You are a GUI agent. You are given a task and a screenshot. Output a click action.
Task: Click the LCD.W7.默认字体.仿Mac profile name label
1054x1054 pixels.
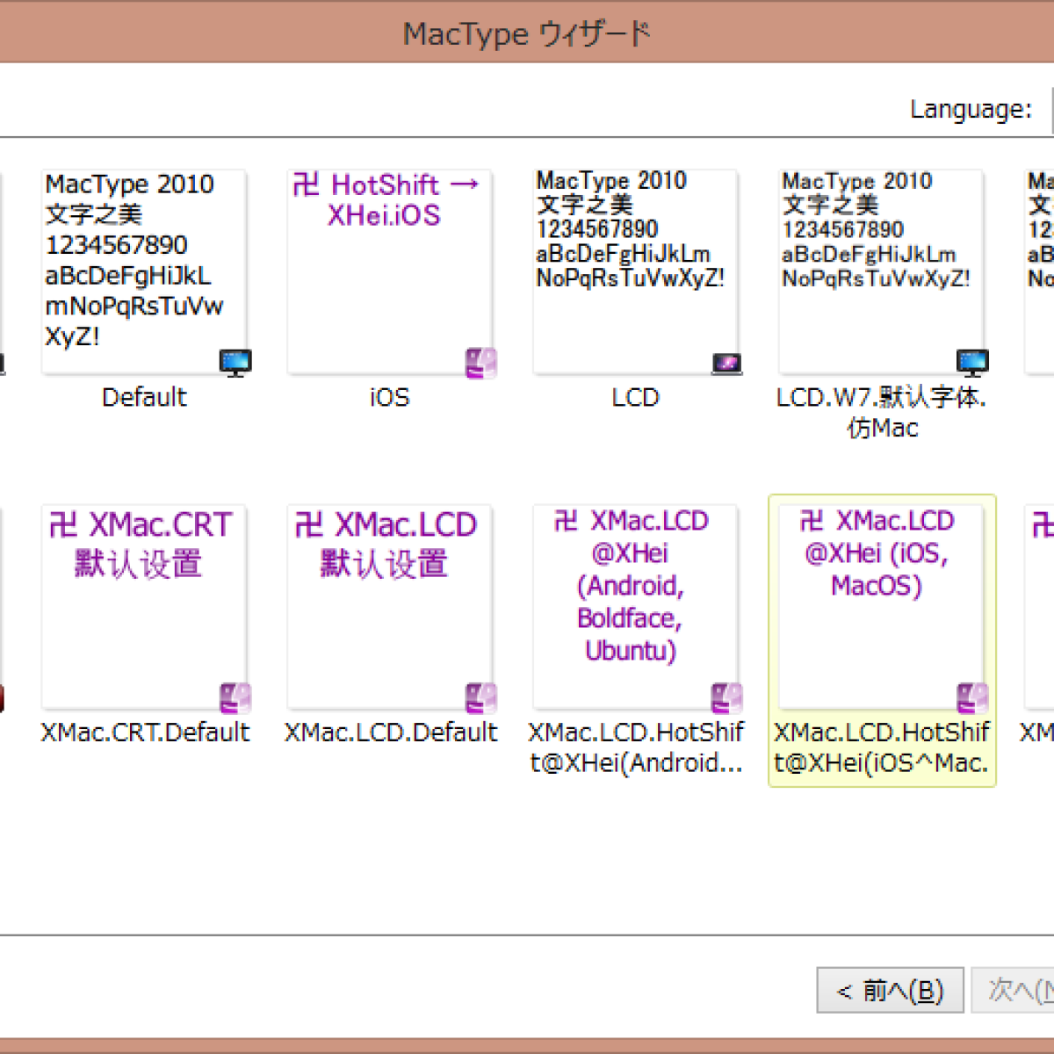[881, 413]
